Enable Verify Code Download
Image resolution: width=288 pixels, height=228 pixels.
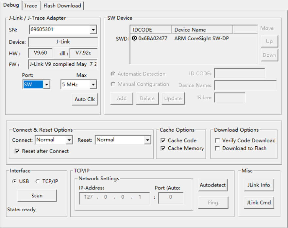point(217,140)
